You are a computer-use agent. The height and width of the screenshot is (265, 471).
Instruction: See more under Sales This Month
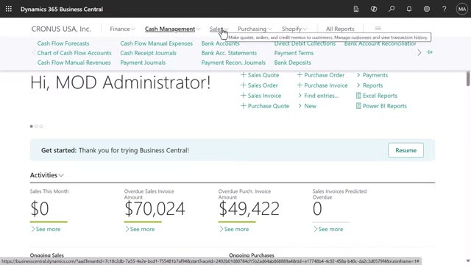[46, 229]
